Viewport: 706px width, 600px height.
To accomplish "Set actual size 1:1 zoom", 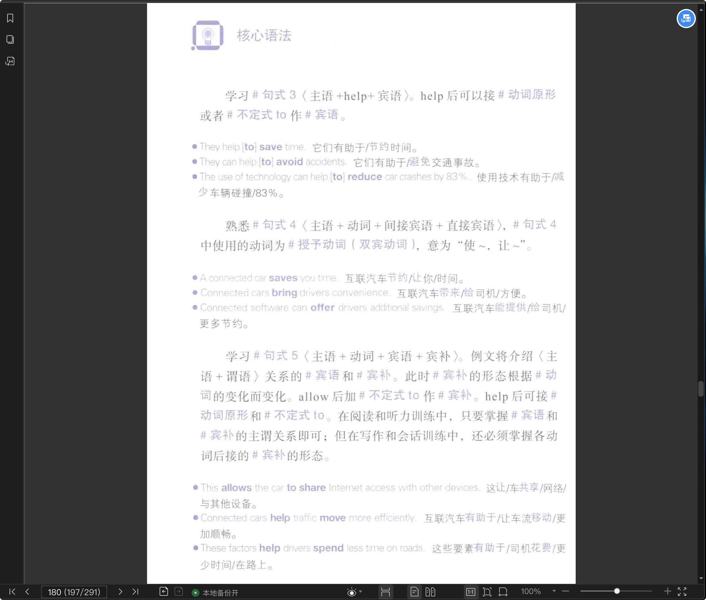I will click(x=470, y=592).
